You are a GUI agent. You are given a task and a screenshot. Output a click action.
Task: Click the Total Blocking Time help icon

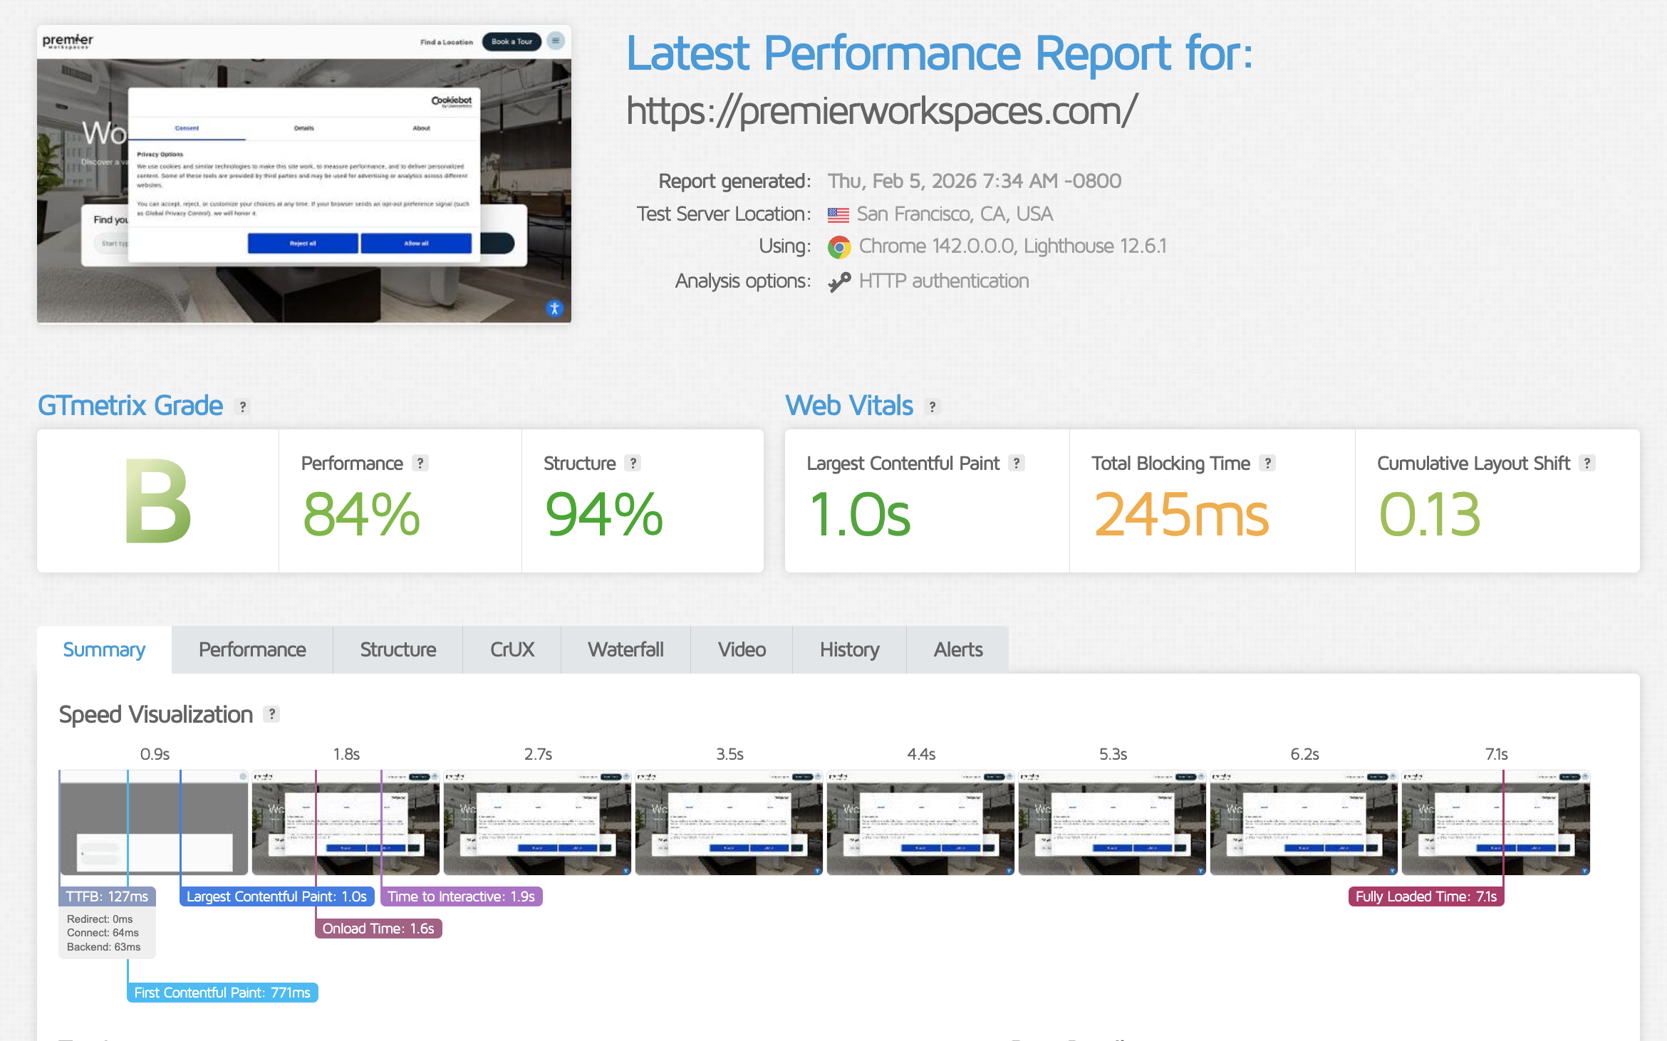[x=1267, y=464]
